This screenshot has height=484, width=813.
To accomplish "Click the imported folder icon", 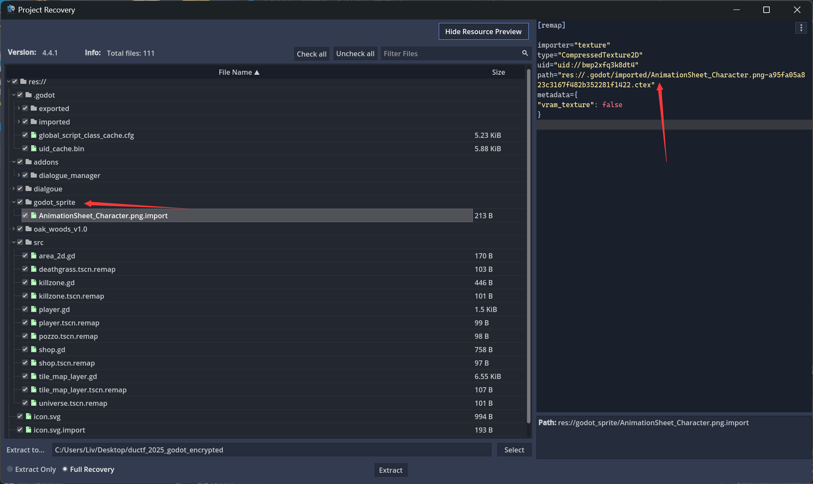I will click(x=34, y=121).
